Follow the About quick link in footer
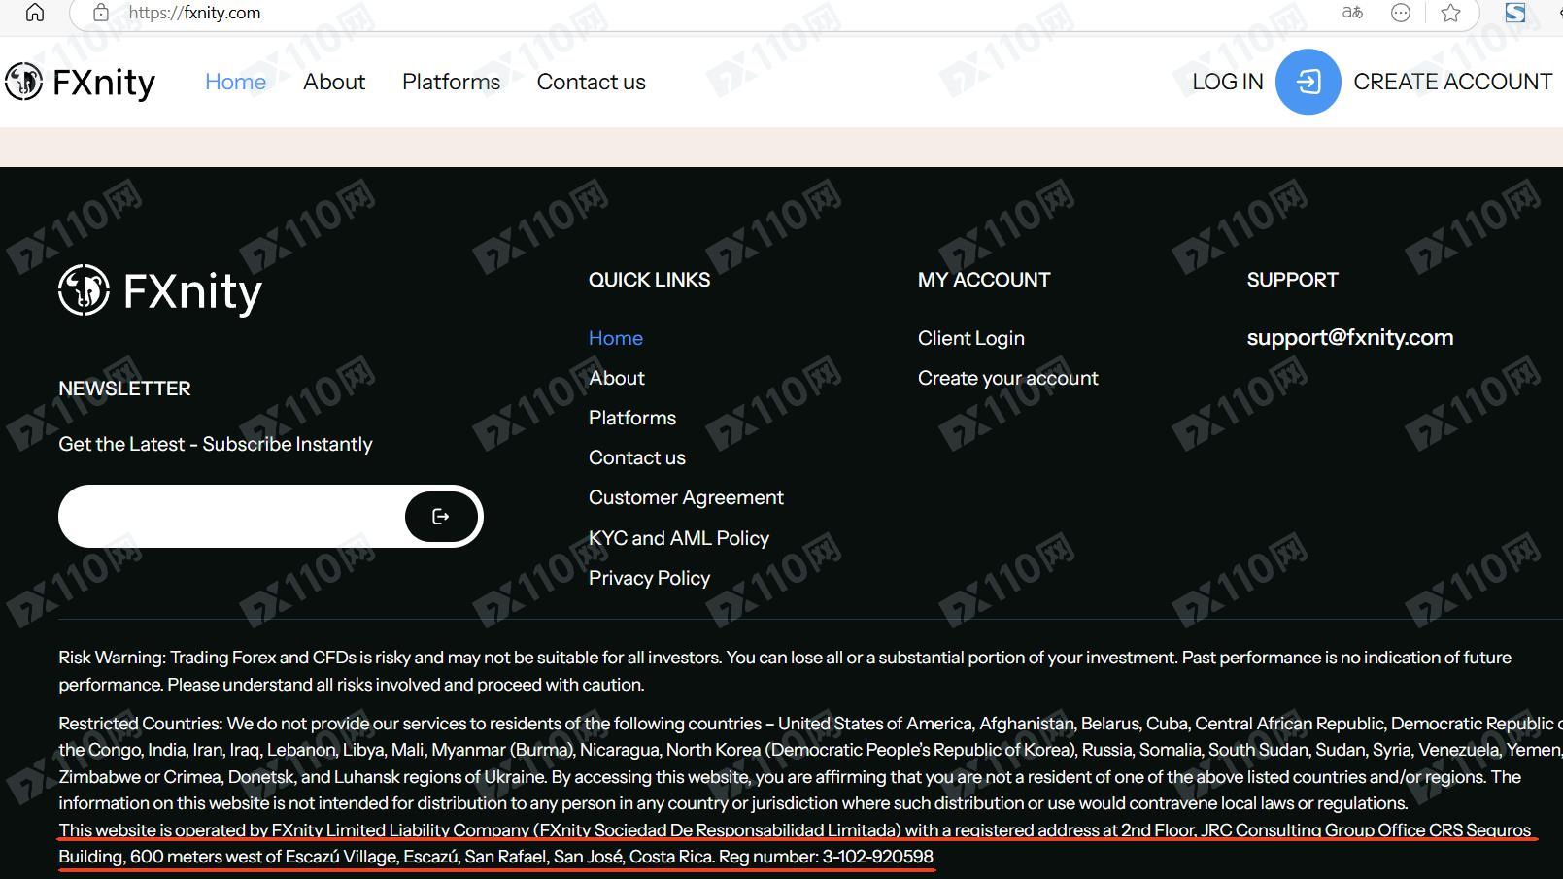This screenshot has width=1563, height=879. tap(617, 378)
